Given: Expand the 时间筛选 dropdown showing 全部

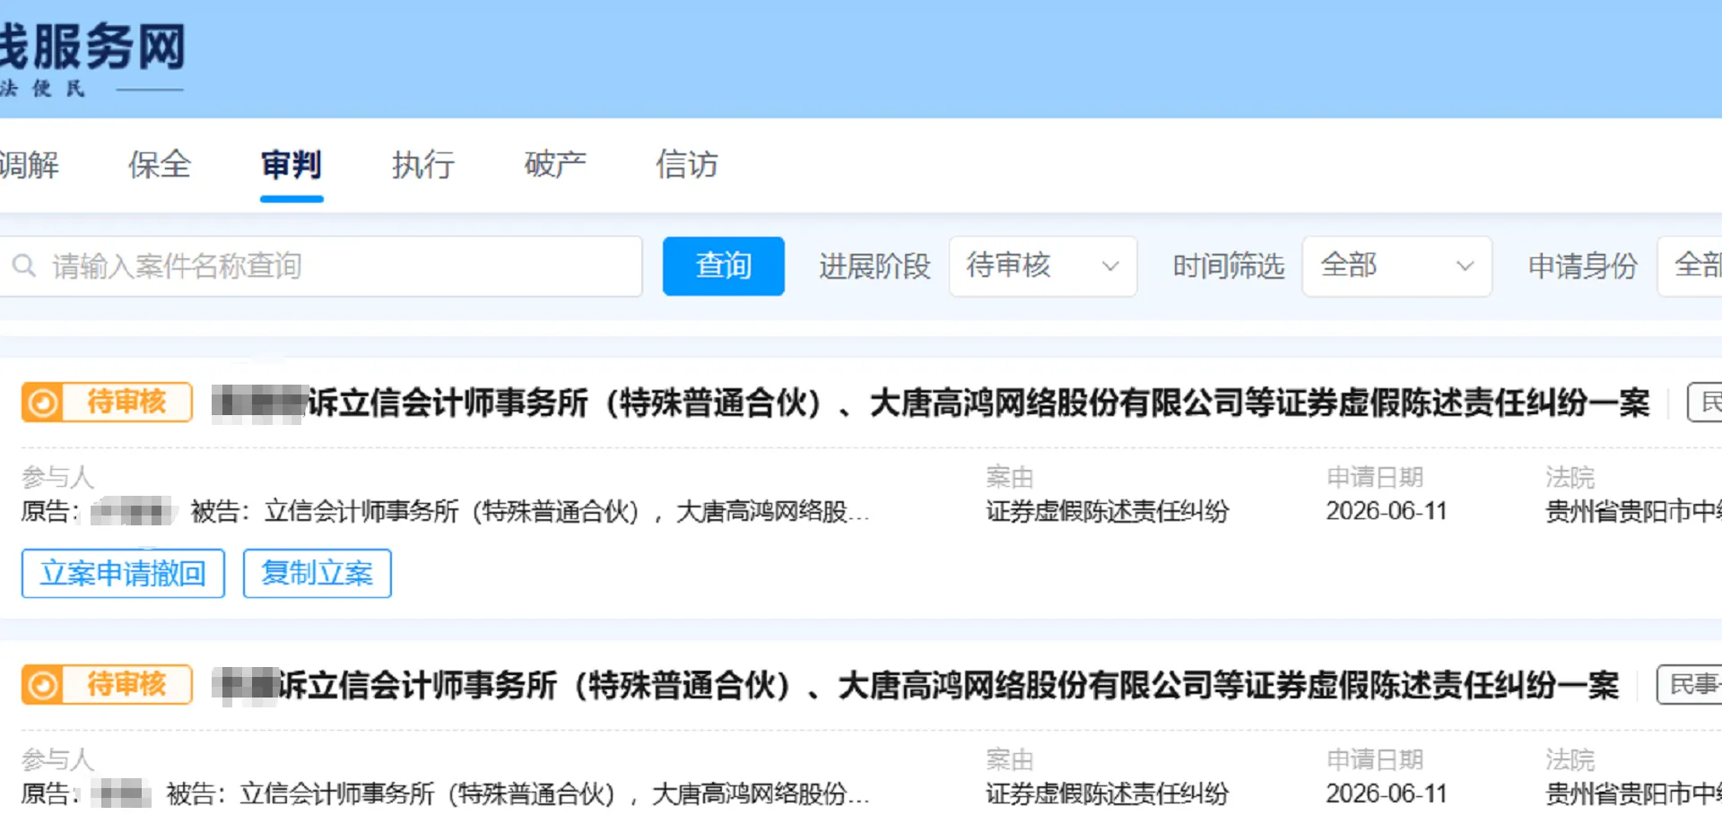Looking at the screenshot, I should (x=1397, y=266).
